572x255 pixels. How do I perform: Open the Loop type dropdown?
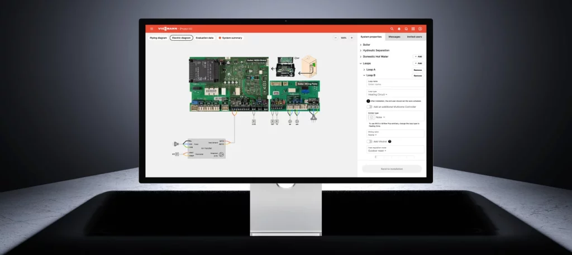(378, 94)
